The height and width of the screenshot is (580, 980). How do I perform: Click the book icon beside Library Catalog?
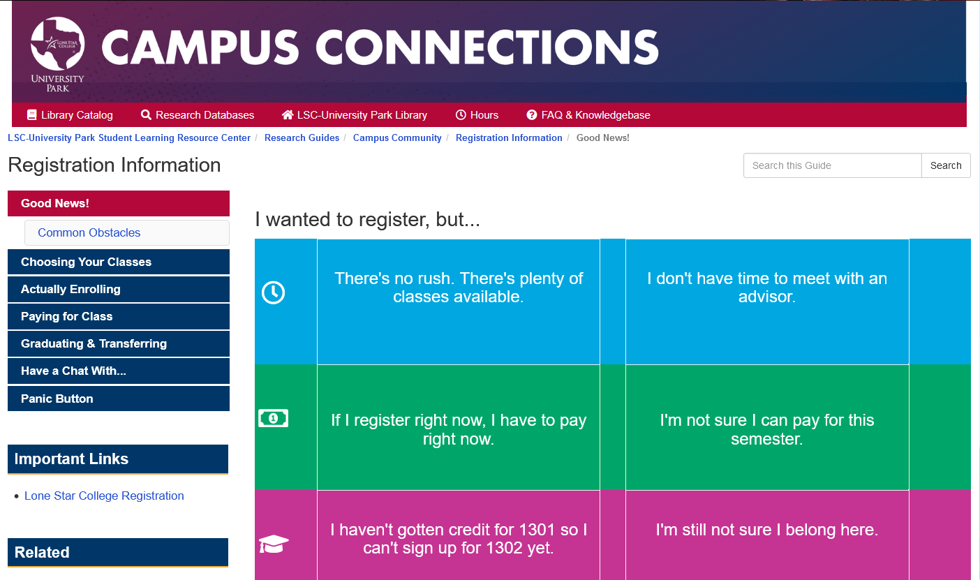(x=31, y=114)
